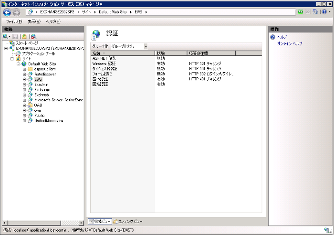Select the Exchweb tree item

[42, 95]
